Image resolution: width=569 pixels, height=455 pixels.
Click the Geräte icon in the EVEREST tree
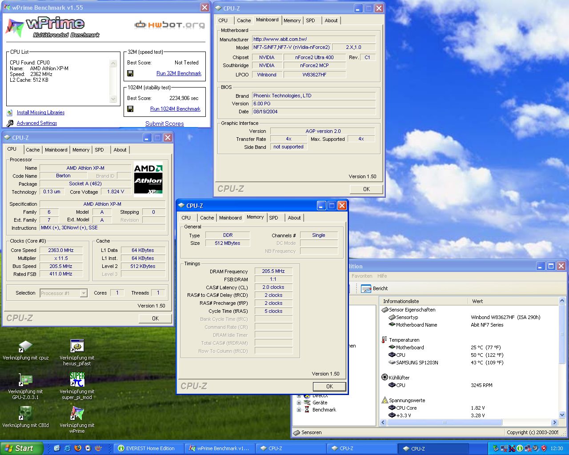tap(307, 403)
